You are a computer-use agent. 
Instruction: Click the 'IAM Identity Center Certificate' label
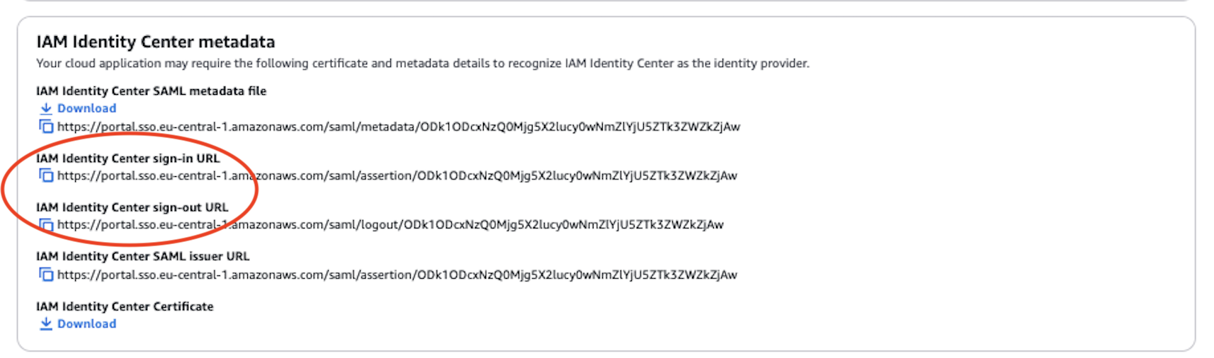(x=125, y=306)
